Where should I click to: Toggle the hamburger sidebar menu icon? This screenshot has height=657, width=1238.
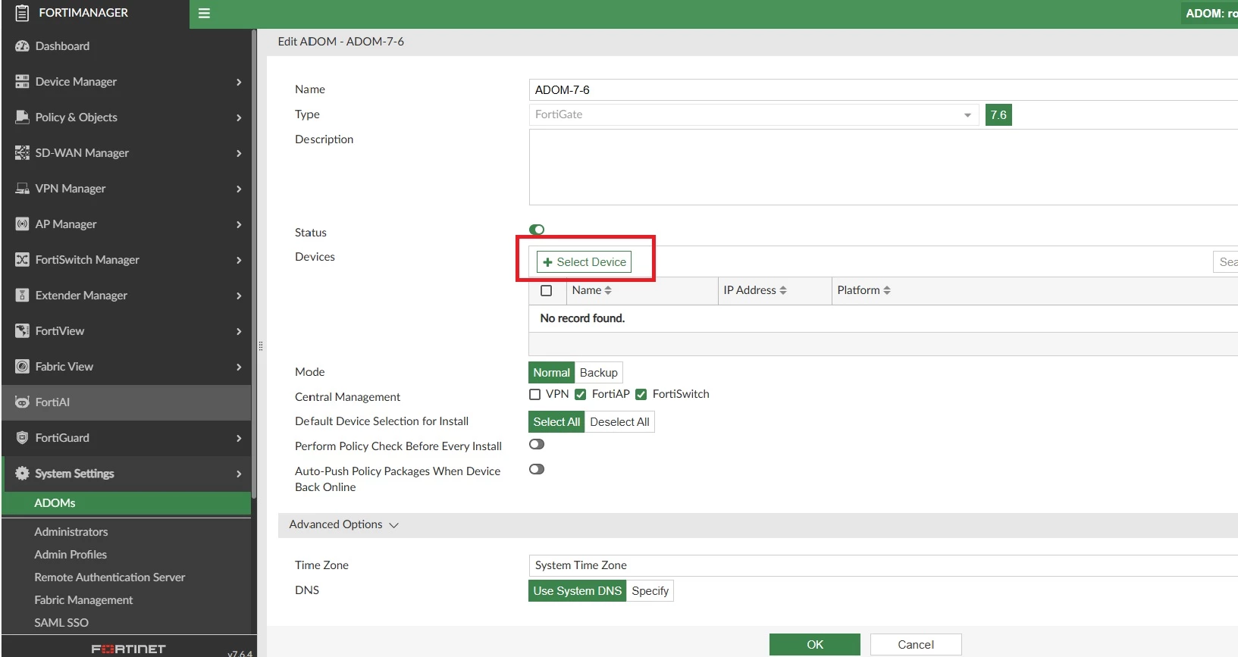[204, 13]
